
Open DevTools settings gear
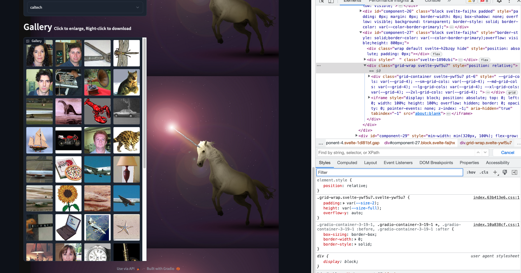(x=499, y=1)
